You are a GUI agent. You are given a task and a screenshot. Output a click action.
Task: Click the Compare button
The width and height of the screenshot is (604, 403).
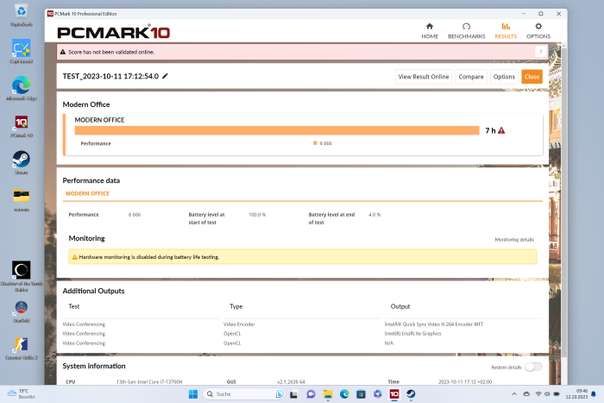tap(471, 77)
